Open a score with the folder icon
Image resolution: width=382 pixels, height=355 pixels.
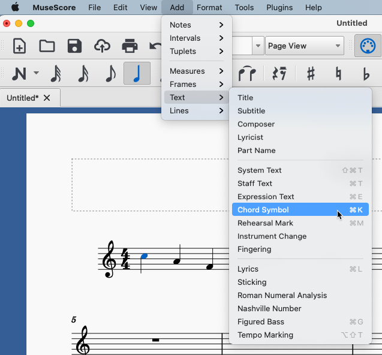[x=47, y=46]
